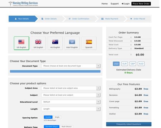Click the Bibliography free label
Viewport: 161px width, 128px height.
coord(146,89)
